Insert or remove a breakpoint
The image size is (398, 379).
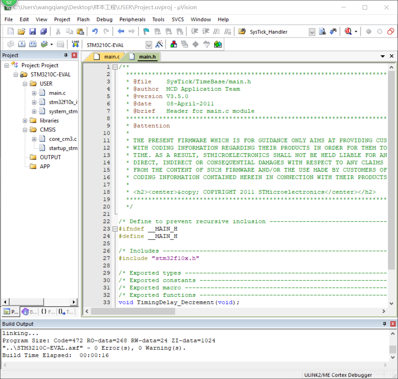[x=369, y=32]
